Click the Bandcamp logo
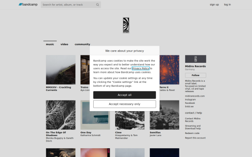 pos(28,5)
